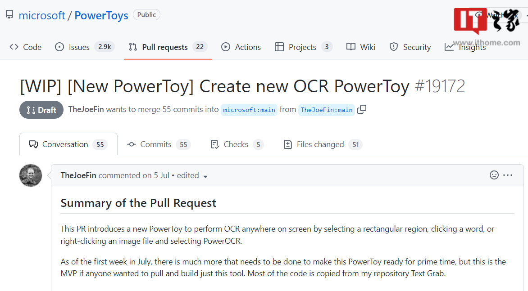
Task: Click the microsoft:main base branch label
Action: [x=249, y=110]
